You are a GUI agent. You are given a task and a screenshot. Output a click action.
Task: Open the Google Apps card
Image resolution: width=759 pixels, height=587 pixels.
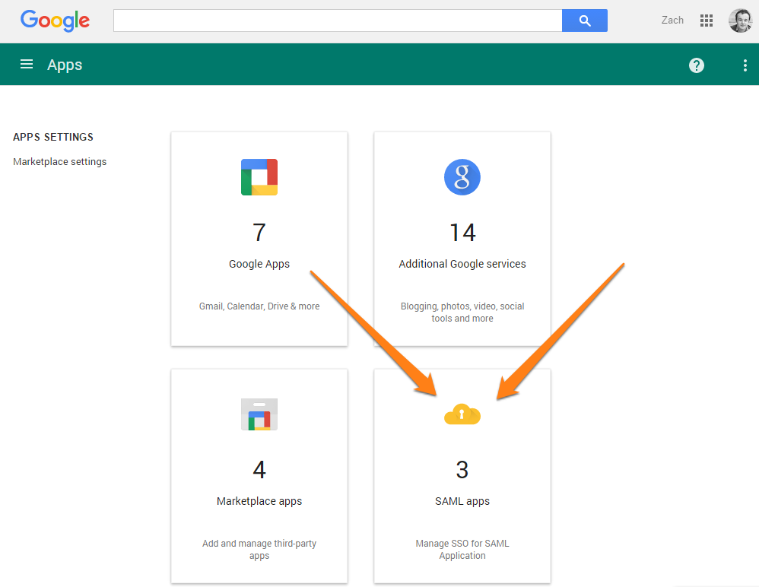coord(259,238)
